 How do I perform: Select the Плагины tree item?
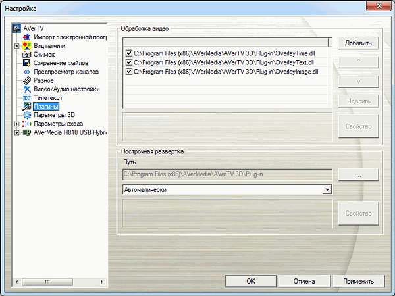point(46,107)
